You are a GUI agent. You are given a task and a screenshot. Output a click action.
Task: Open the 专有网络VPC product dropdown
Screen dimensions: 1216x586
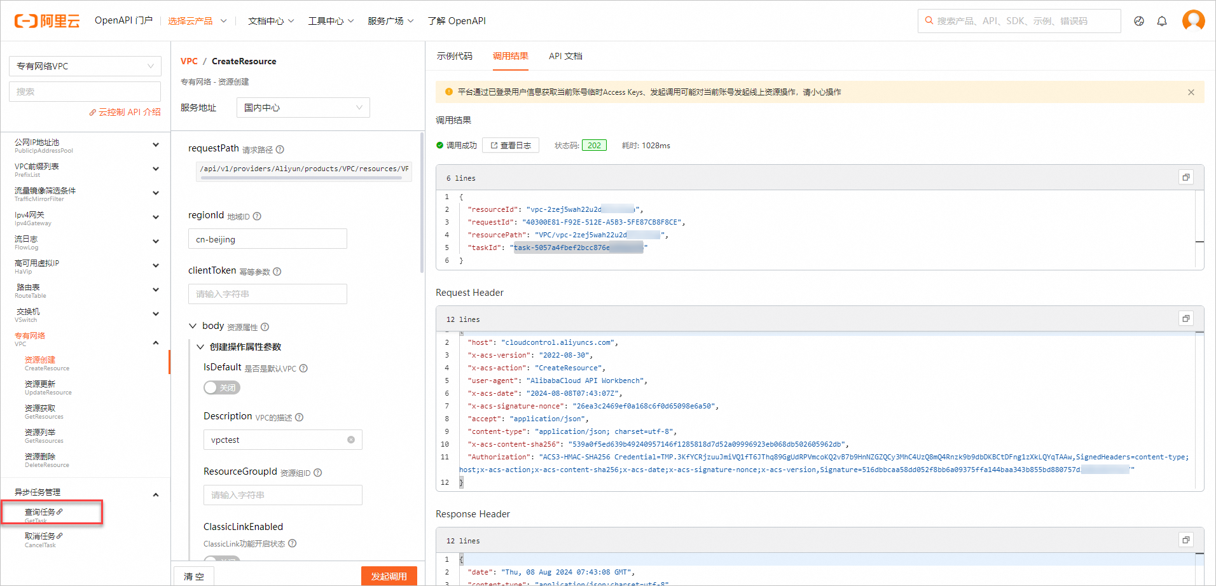pos(85,66)
